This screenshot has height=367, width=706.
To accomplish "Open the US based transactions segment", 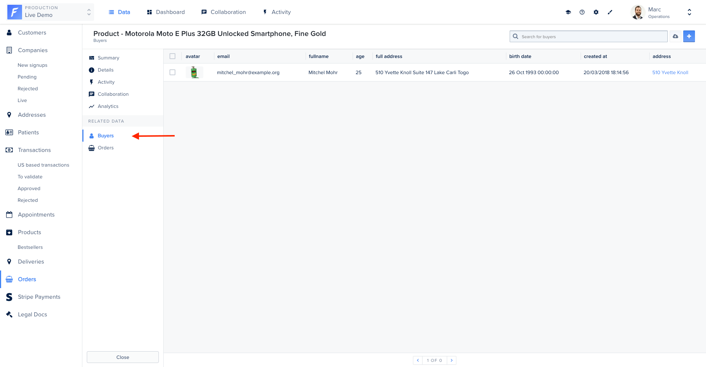I will tap(43, 165).
